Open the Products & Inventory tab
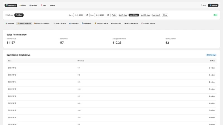The height and width of the screenshot is (125, 223). (42, 23)
